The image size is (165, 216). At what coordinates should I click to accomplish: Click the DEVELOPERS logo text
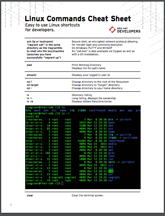tap(129, 31)
